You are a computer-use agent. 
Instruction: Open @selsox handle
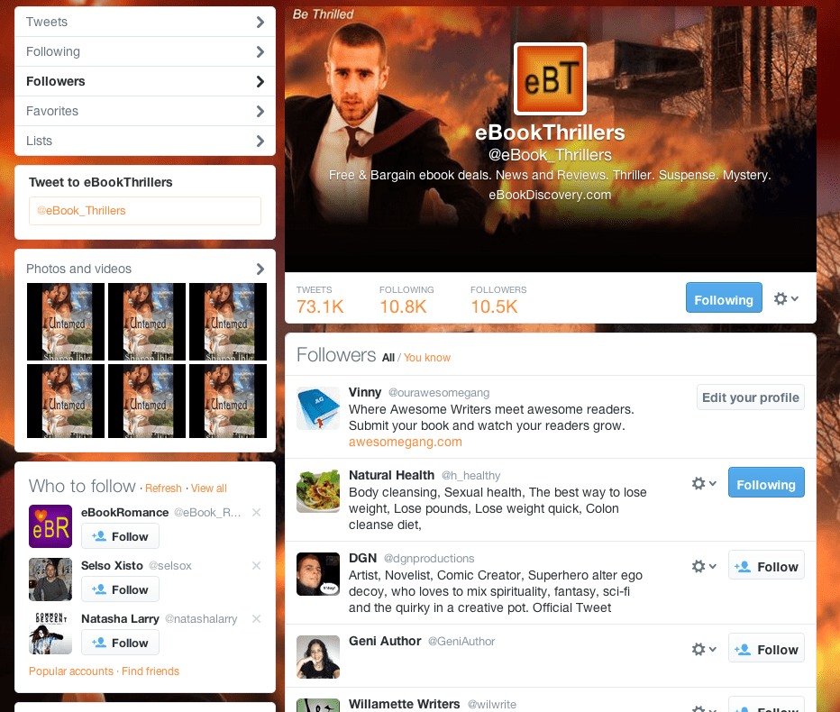coord(169,566)
